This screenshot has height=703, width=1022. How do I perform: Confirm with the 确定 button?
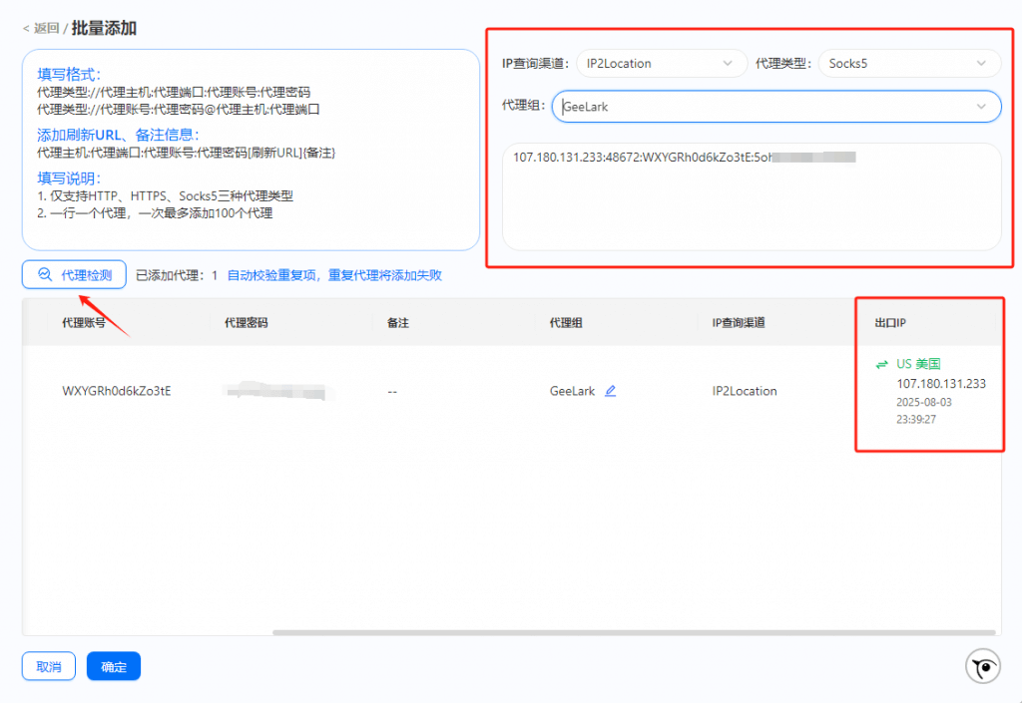click(113, 666)
